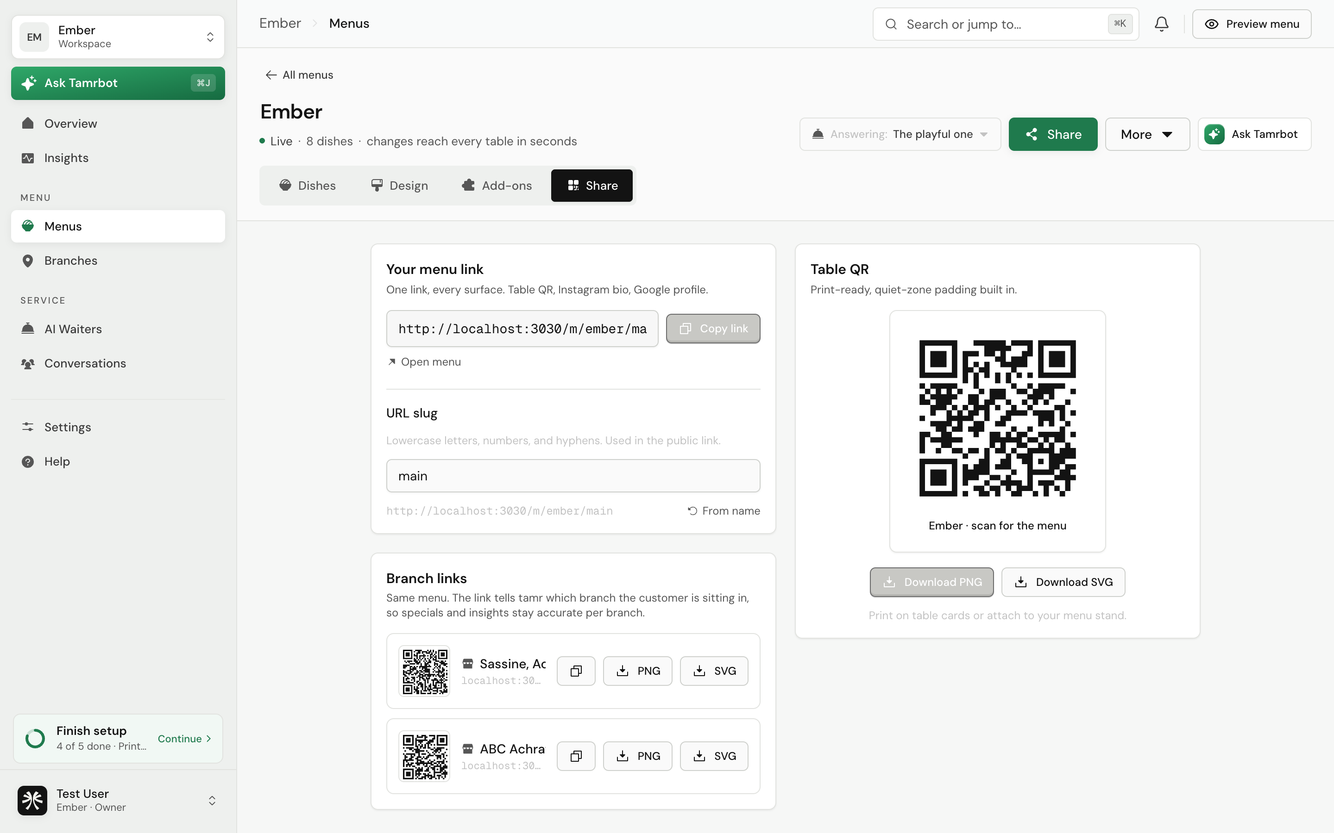Switch to the Design tab
Image resolution: width=1334 pixels, height=833 pixels.
[399, 186]
